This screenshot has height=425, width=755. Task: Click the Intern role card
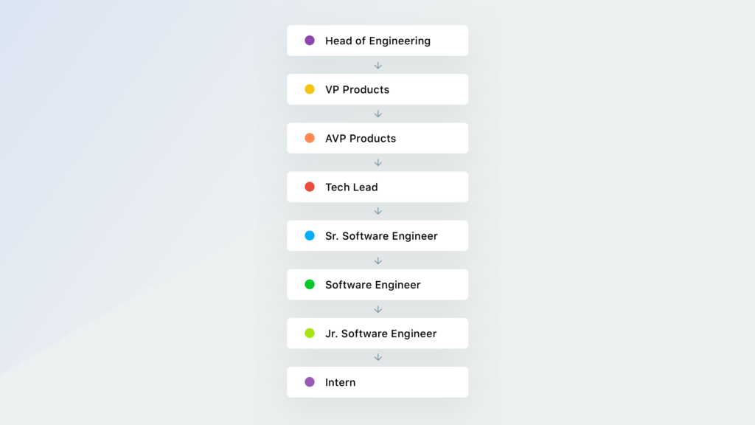point(377,382)
